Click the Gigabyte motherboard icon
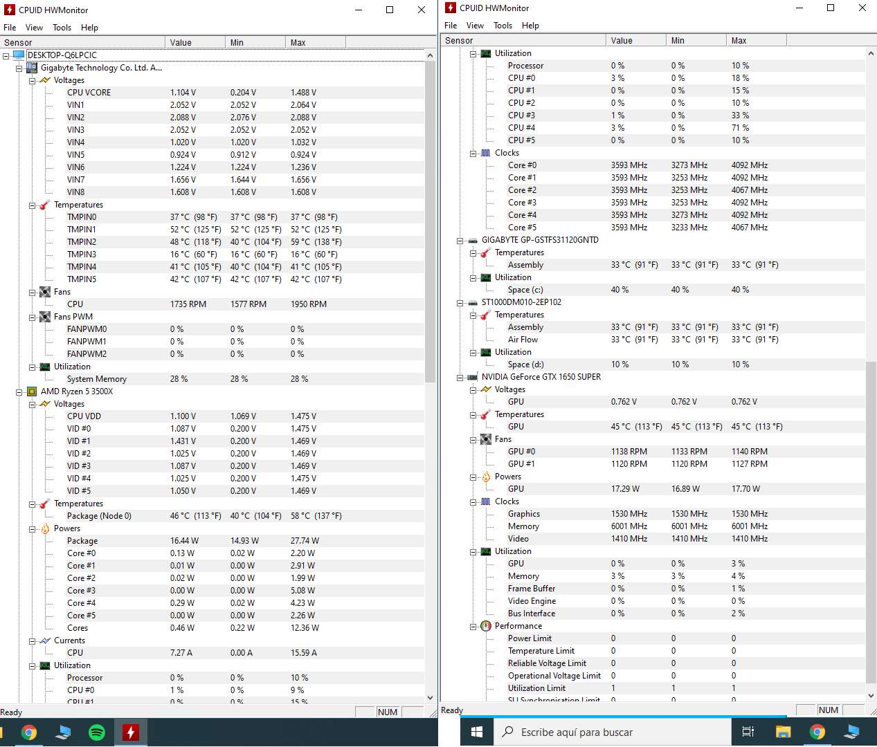877x747 pixels. [x=32, y=68]
